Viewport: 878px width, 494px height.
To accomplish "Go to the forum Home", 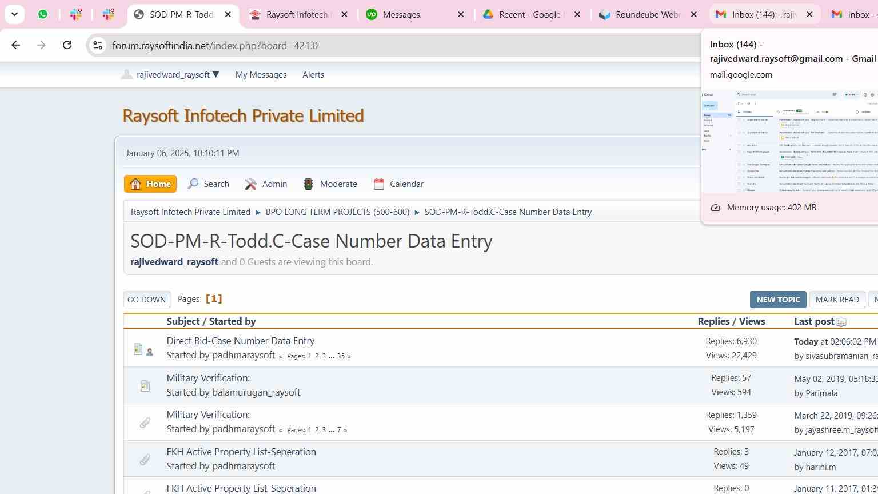I will (x=150, y=184).
